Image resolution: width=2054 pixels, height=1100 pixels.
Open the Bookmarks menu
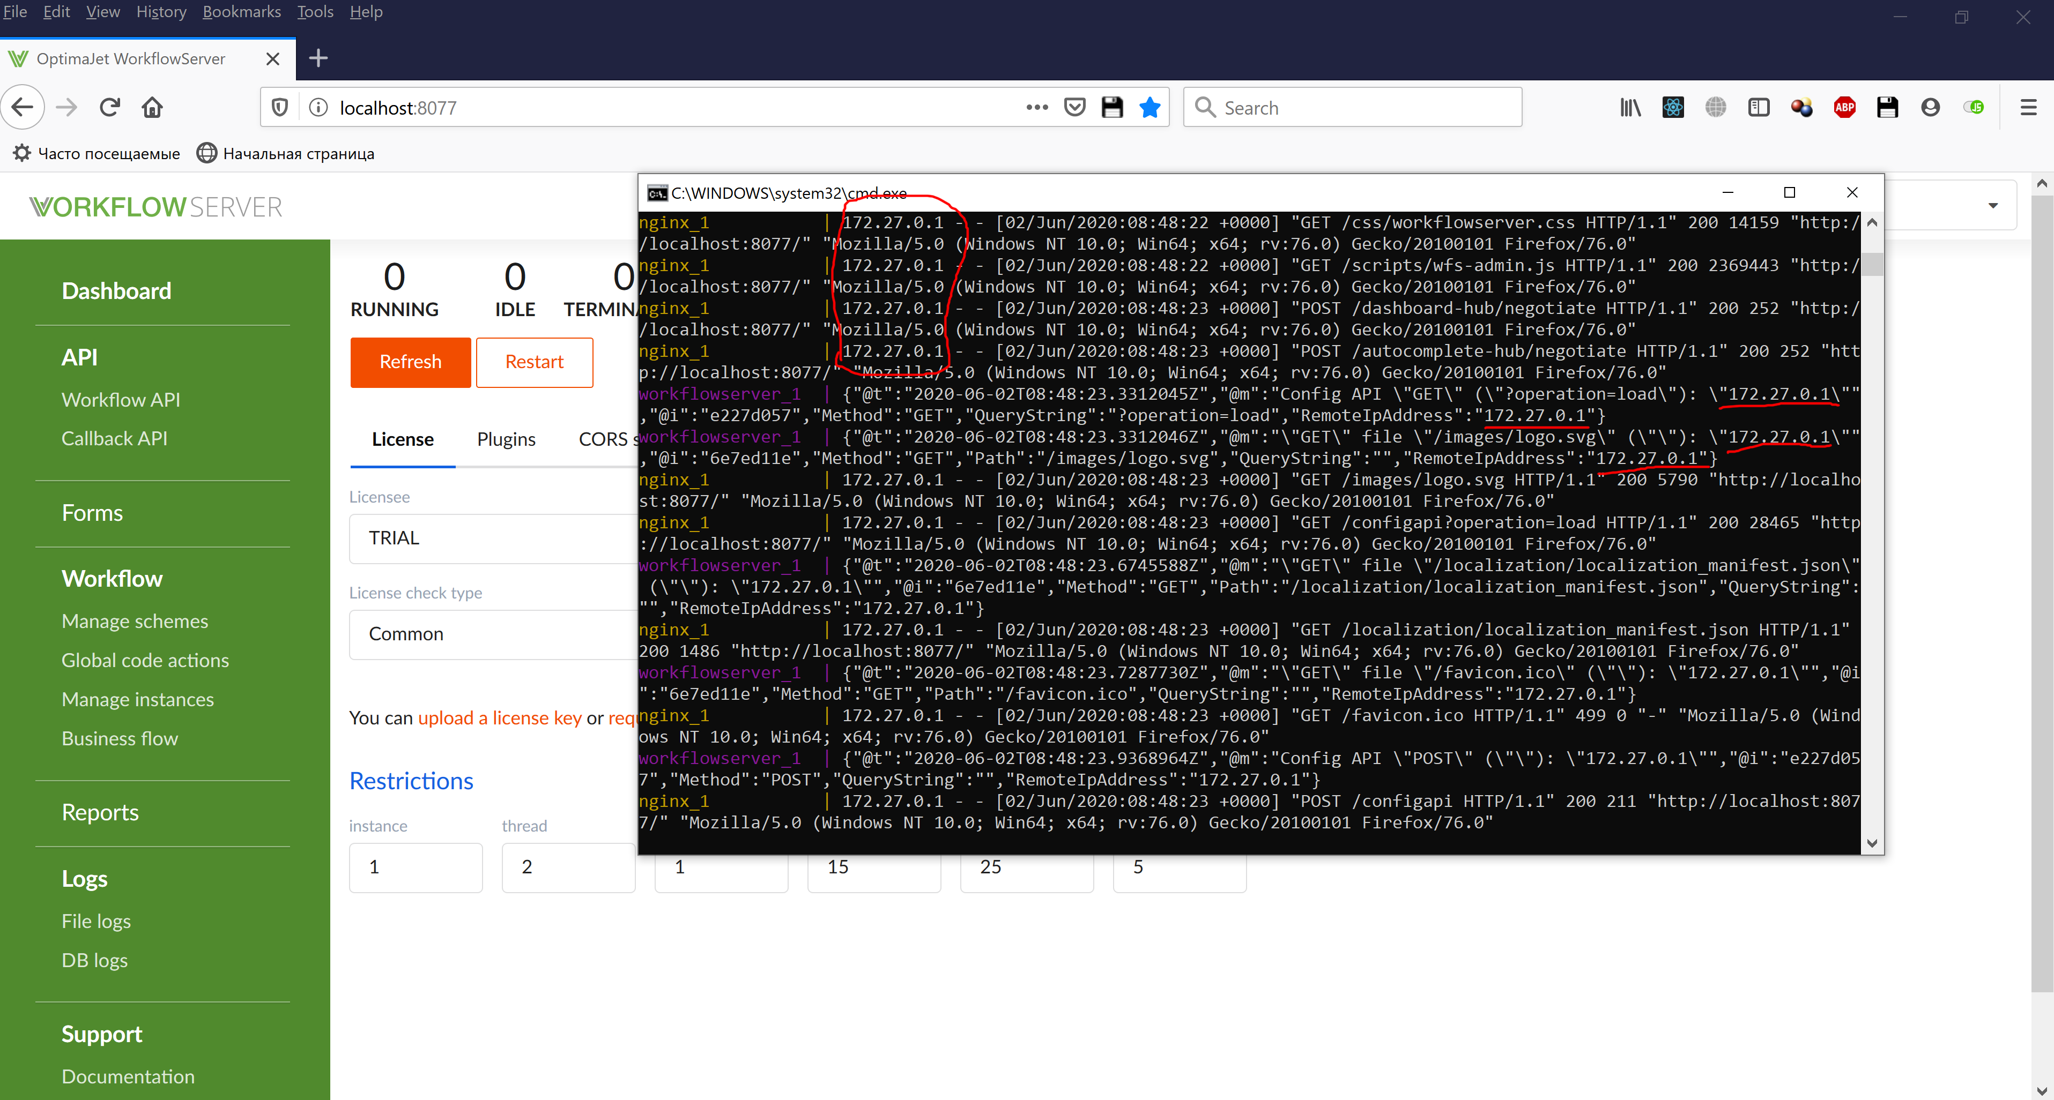click(x=242, y=12)
